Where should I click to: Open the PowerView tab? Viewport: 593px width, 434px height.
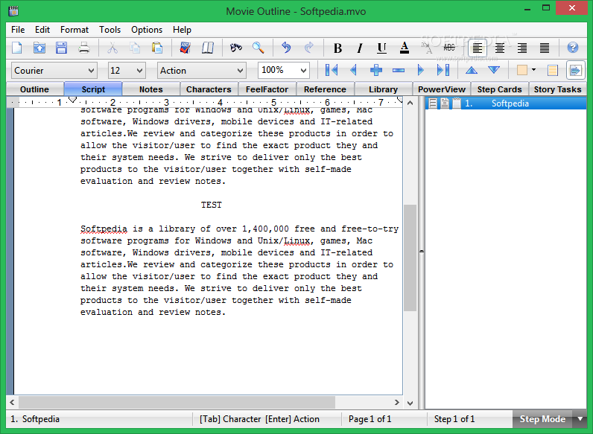(x=441, y=89)
